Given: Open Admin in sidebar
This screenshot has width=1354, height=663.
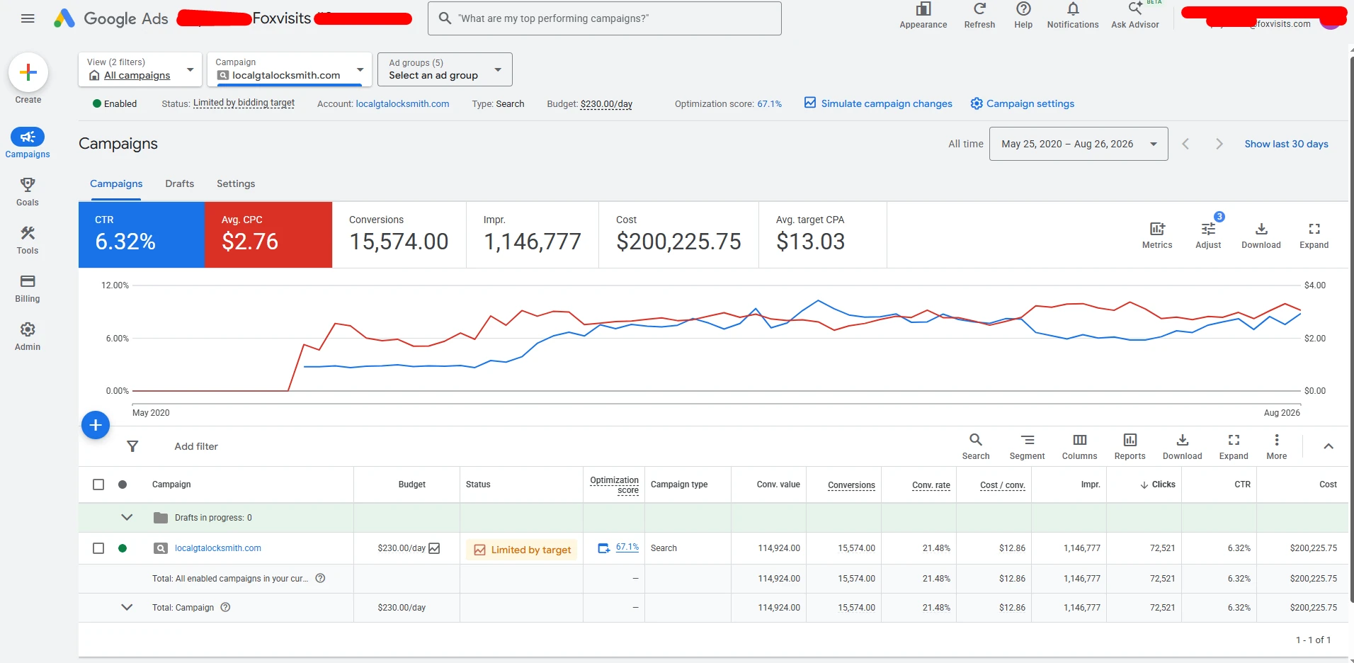Looking at the screenshot, I should click(28, 336).
